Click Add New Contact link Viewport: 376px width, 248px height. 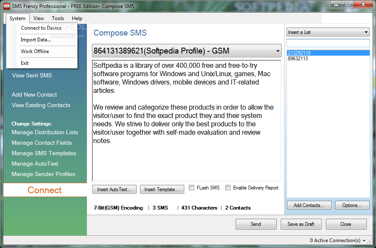[34, 95]
